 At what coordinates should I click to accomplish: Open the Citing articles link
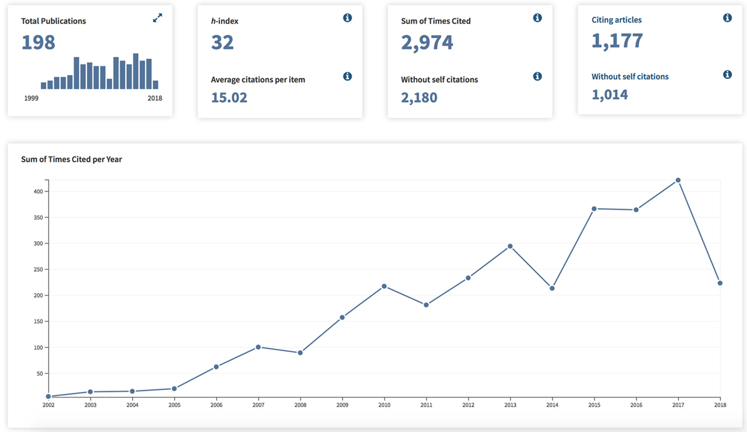pyautogui.click(x=617, y=20)
